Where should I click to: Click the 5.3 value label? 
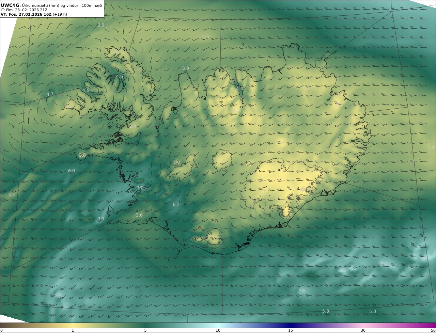click(326, 311)
